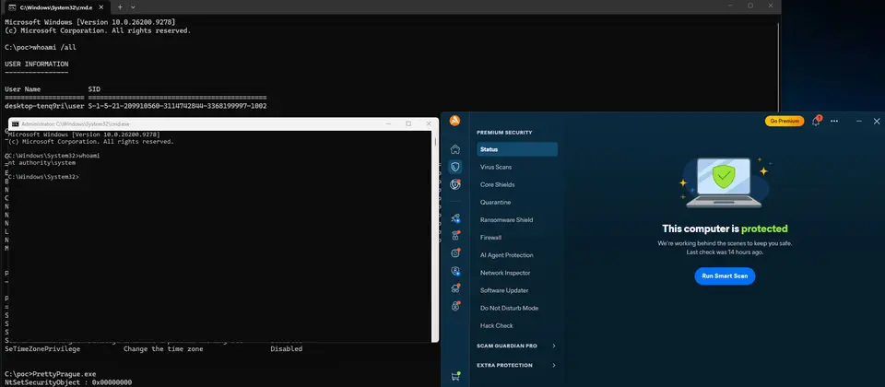Click the SeTimeZonePrivilege row text
The image size is (885, 387).
pyautogui.click(x=42, y=349)
